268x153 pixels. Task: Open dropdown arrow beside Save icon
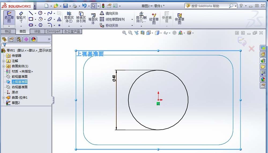coord(70,6)
